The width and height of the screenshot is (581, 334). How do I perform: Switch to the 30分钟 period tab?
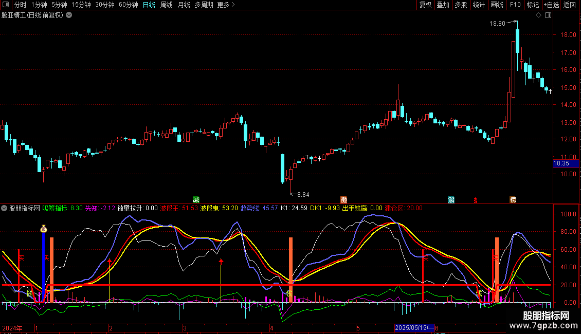pos(105,5)
